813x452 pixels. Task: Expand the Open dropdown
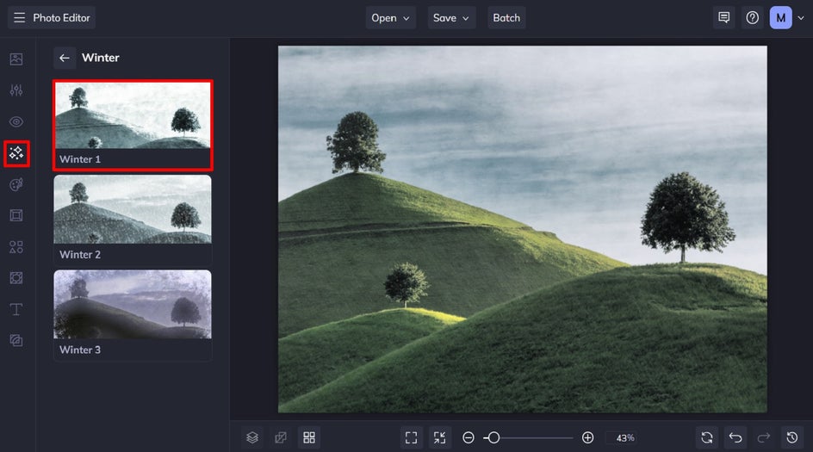coord(390,17)
